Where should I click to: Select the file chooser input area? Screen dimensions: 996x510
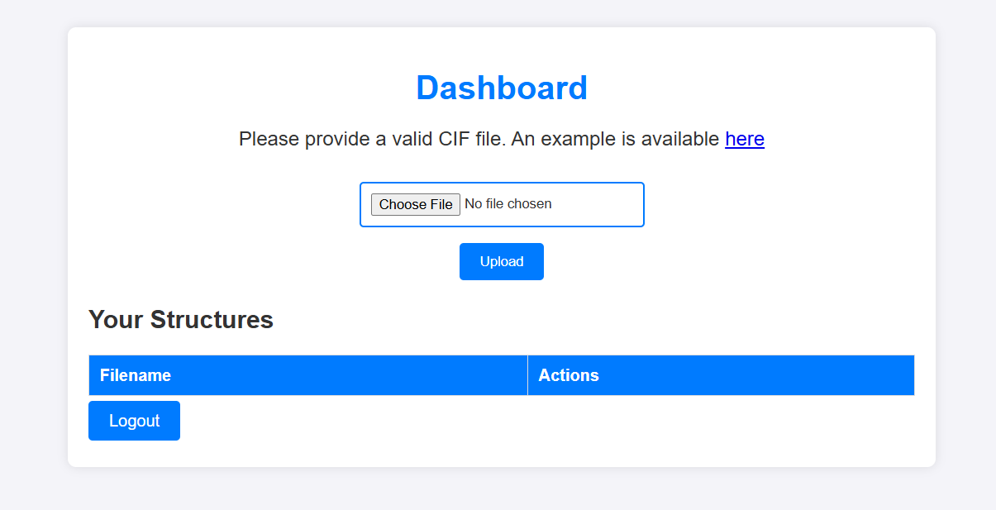click(x=546, y=204)
